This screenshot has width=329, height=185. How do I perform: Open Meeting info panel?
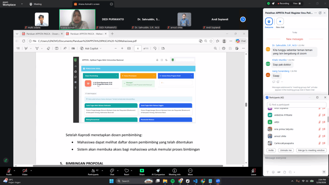point(174,171)
